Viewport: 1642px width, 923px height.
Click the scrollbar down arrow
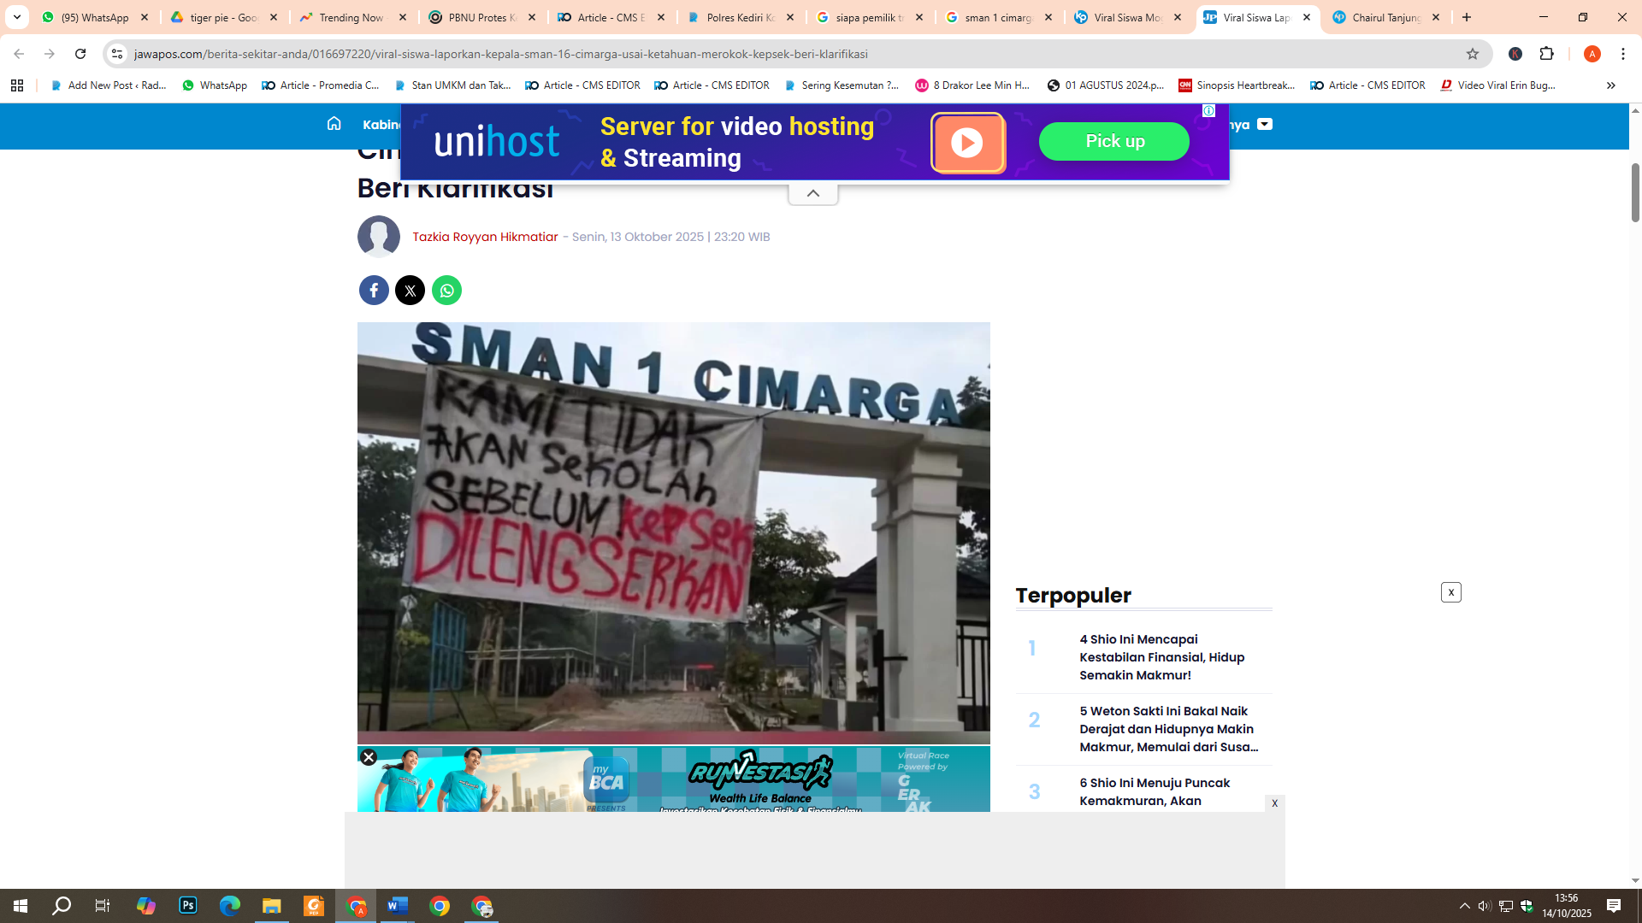click(x=1635, y=880)
